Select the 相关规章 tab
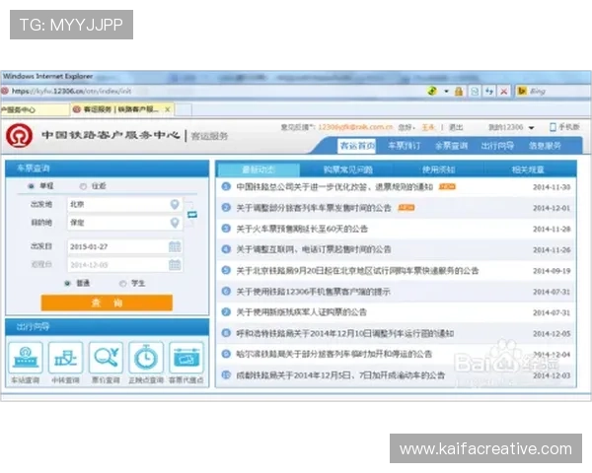This screenshot has width=592, height=473. click(528, 169)
